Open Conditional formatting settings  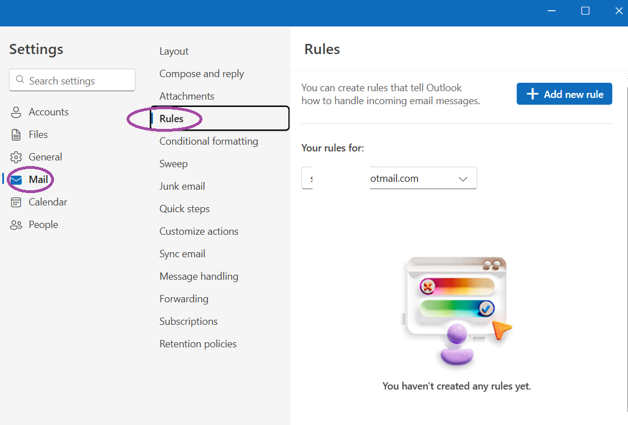209,141
